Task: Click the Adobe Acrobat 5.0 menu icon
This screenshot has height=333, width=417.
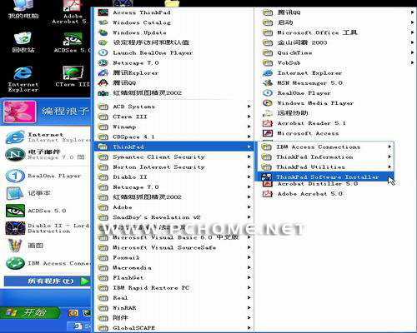Action: point(268,193)
